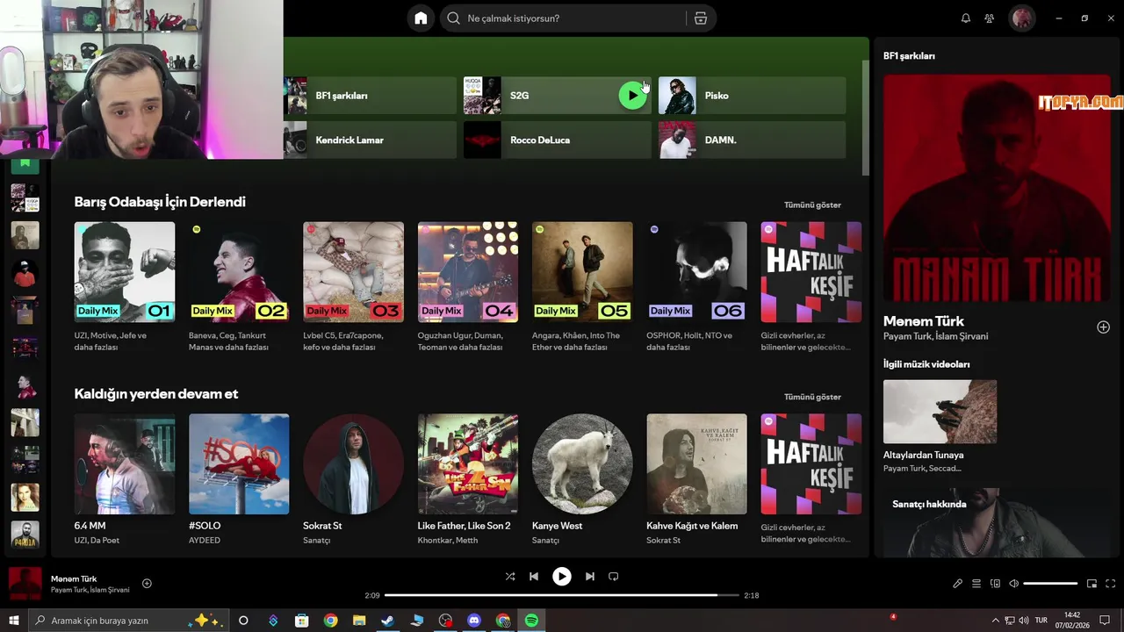Click the 'Kanye West' title text
1124x632 pixels.
[557, 526]
